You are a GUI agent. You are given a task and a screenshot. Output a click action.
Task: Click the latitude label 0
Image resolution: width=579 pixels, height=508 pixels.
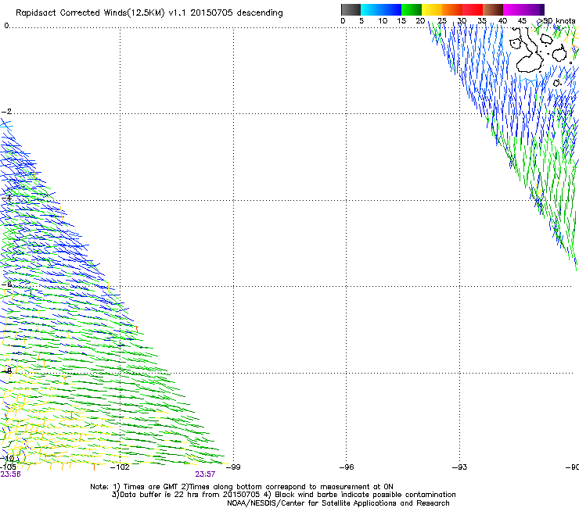click(x=6, y=25)
